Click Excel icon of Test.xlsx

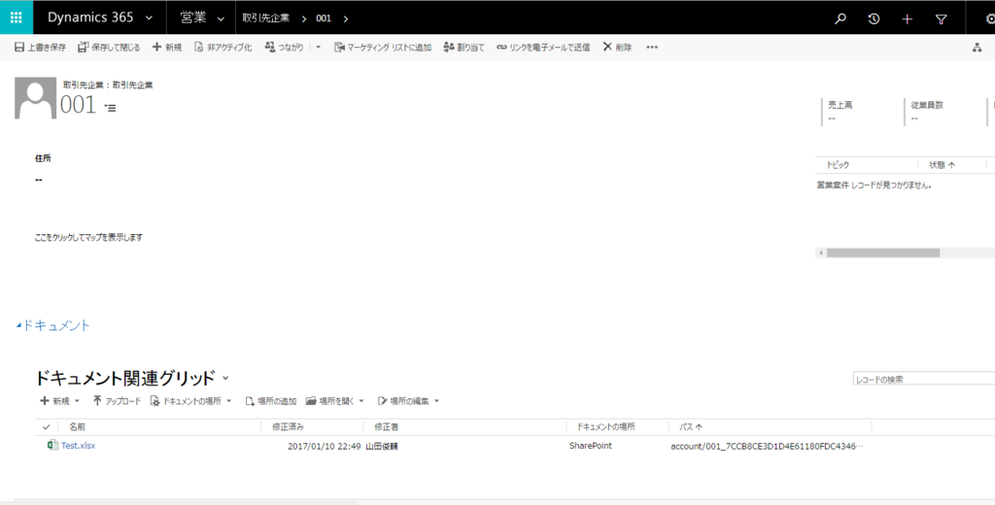pyautogui.click(x=52, y=446)
